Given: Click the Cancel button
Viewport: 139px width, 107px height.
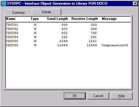Looking at the screenshot, I should [98, 96].
